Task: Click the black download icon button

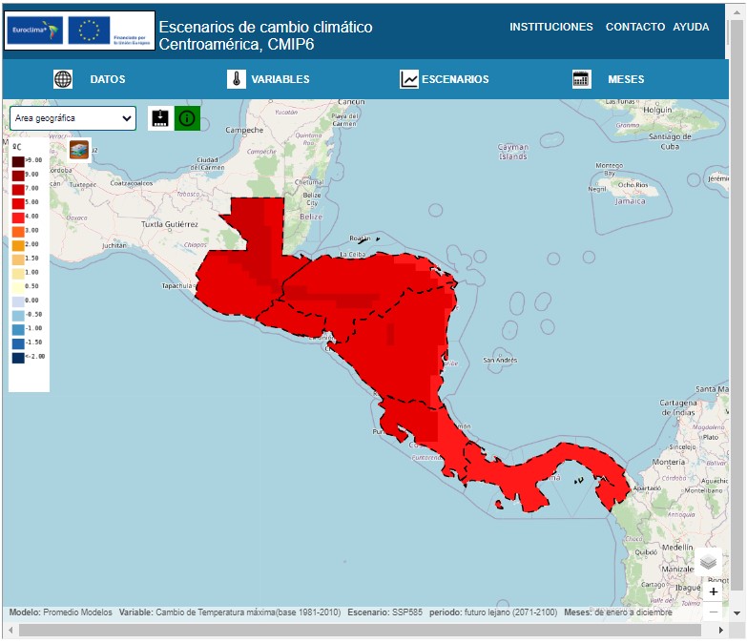Action: click(x=160, y=118)
